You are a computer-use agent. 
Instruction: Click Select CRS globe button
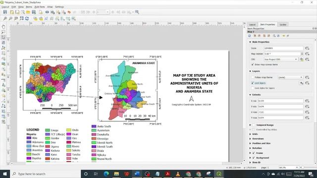pyautogui.click(x=302, y=59)
